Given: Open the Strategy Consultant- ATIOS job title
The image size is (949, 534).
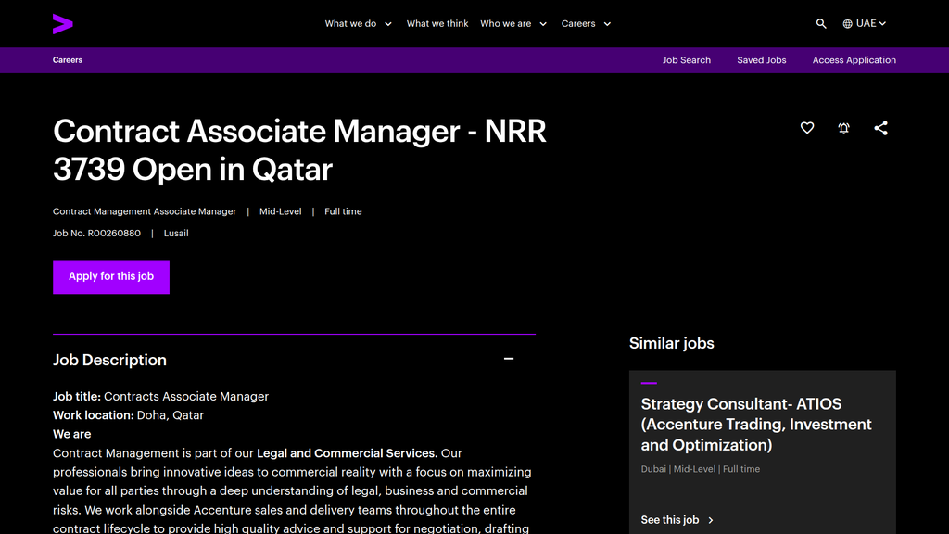Looking at the screenshot, I should click(x=756, y=425).
